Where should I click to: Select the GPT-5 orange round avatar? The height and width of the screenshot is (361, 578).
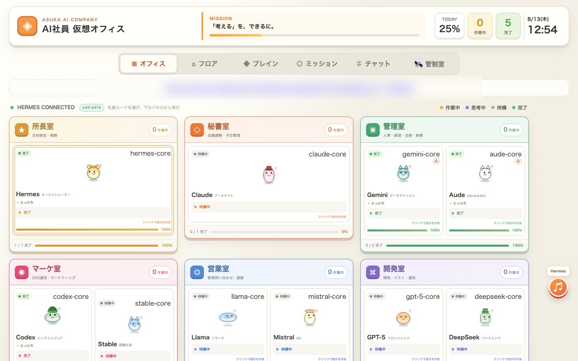click(403, 317)
